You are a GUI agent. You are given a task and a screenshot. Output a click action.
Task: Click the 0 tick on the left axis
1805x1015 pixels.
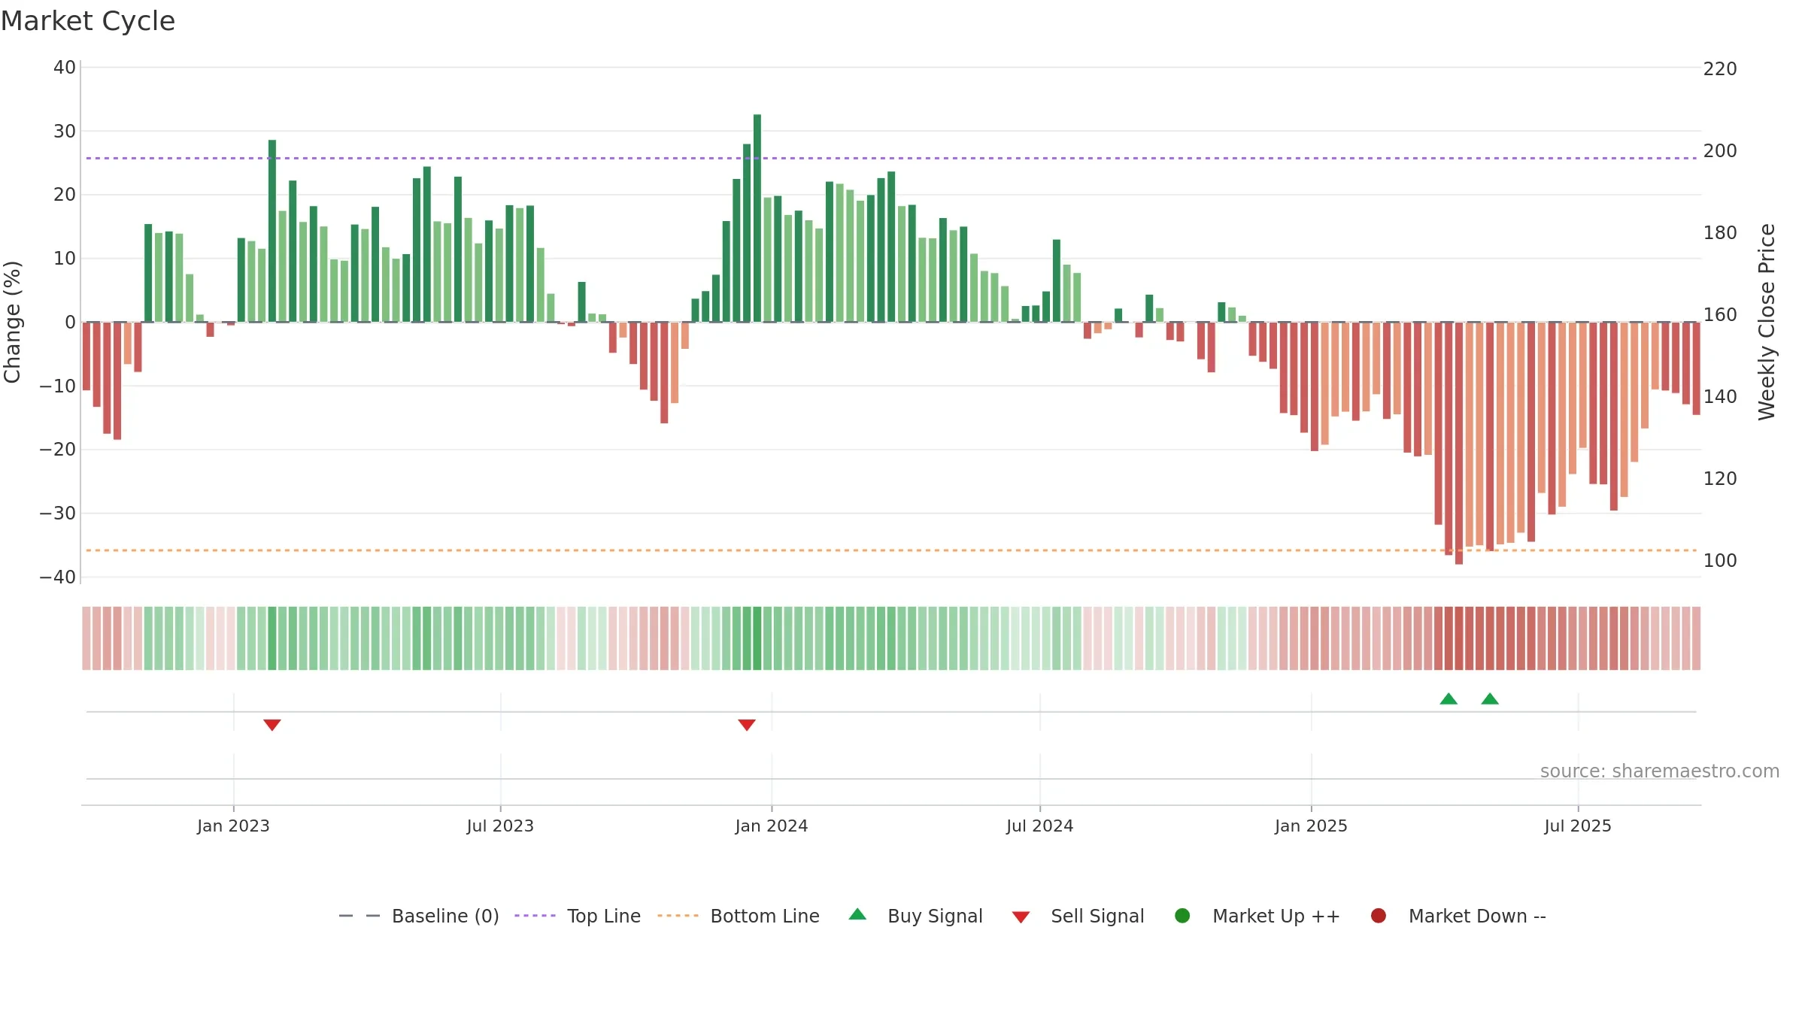point(70,322)
